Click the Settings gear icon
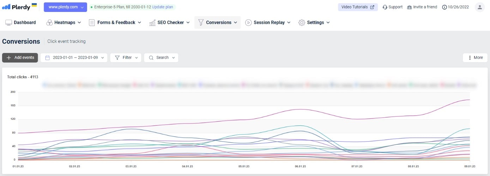 [302, 22]
